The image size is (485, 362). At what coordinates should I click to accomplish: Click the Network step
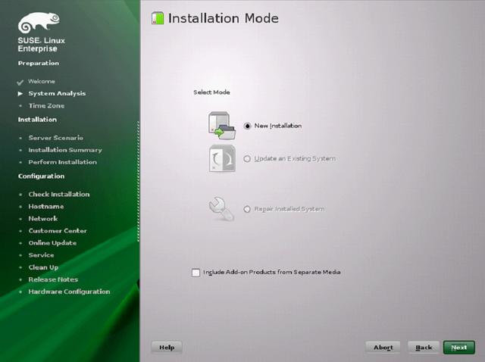click(43, 219)
